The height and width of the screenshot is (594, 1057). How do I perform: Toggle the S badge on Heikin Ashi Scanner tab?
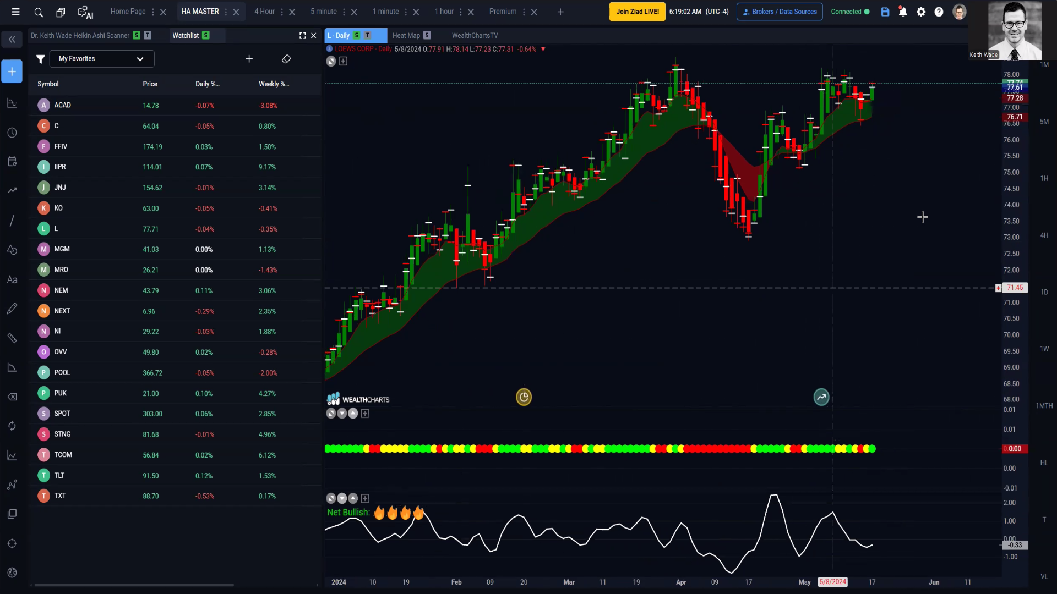coord(137,35)
